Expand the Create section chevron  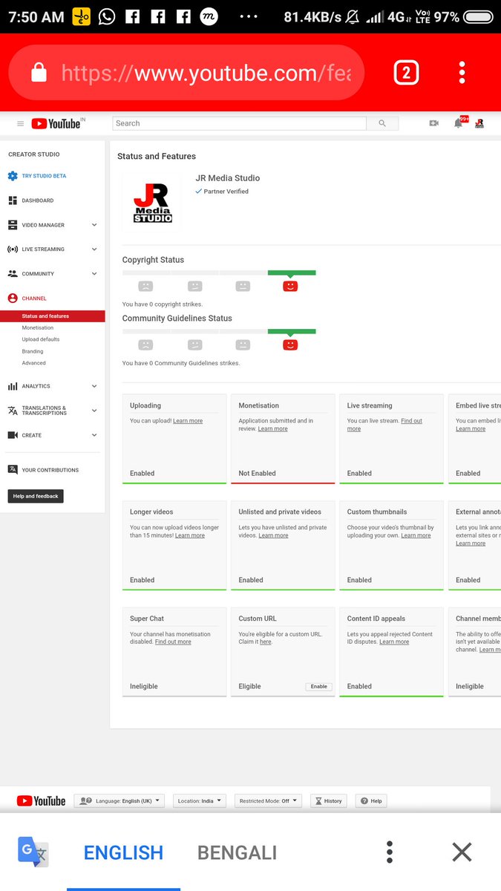(94, 435)
